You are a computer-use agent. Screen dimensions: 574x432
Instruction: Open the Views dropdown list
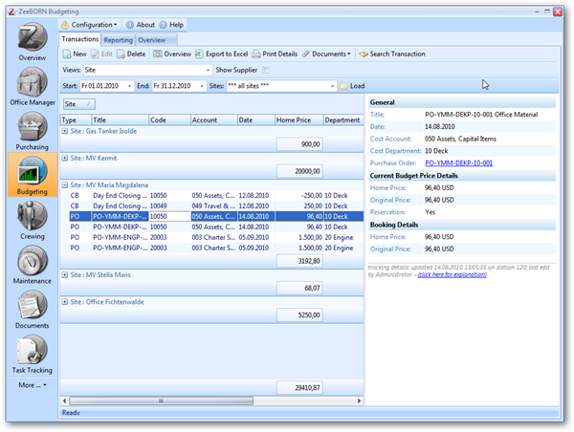[207, 70]
